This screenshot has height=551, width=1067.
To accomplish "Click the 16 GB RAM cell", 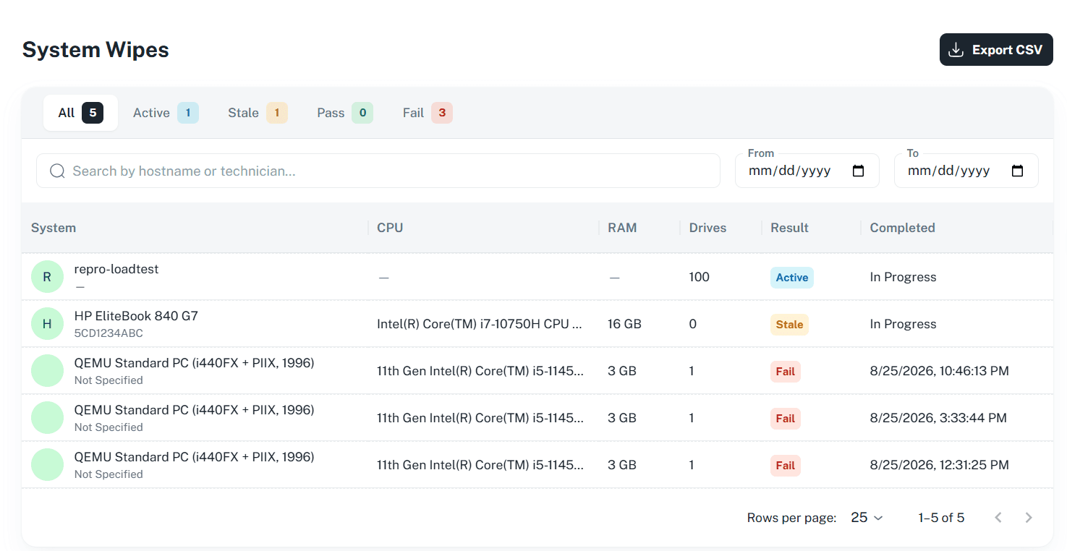I will (x=624, y=324).
